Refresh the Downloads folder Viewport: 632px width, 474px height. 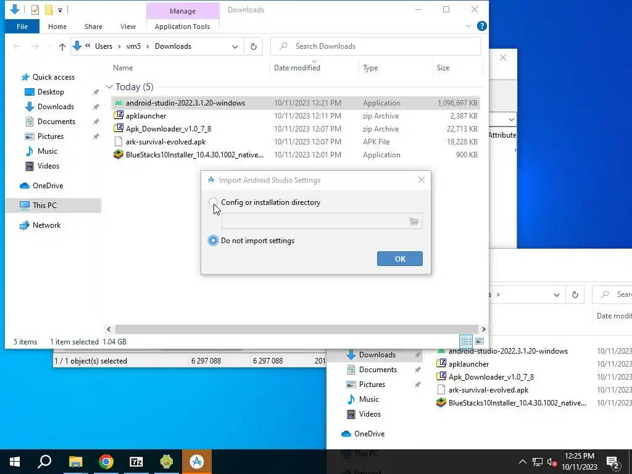click(x=254, y=46)
